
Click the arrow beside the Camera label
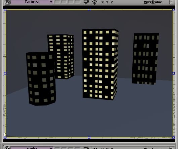coord(51,2)
